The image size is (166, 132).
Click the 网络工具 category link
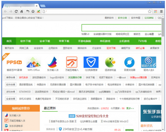pyautogui.click(x=24, y=48)
